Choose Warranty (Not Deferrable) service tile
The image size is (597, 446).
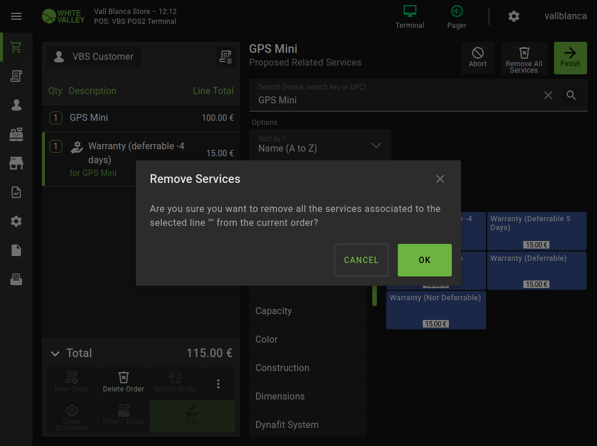point(436,310)
